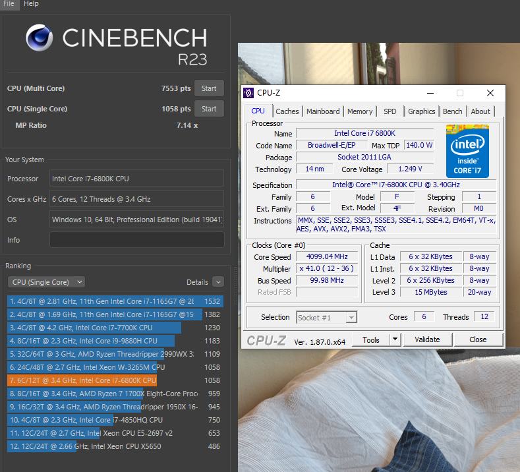This screenshot has height=472, width=520.
Task: Select ranking row 11 Xeon E5-2697 v2
Action: click(x=115, y=433)
